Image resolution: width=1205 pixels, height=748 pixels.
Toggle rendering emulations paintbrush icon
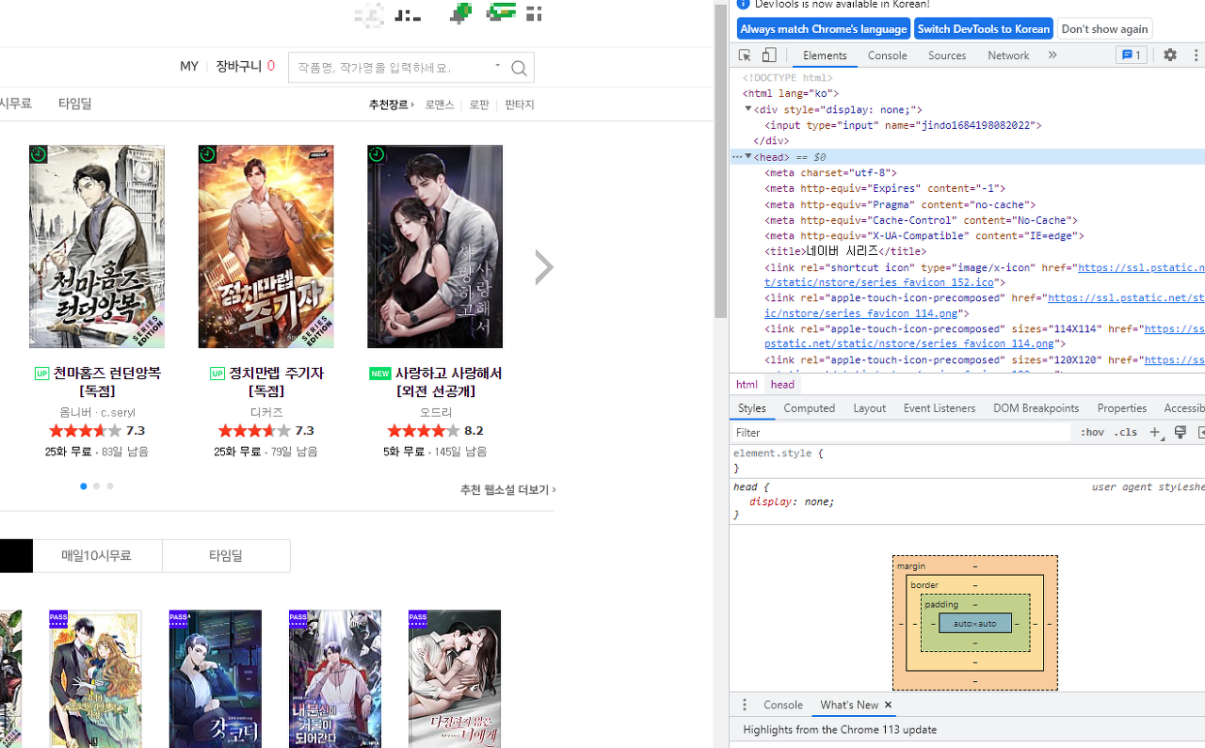pos(1180,433)
